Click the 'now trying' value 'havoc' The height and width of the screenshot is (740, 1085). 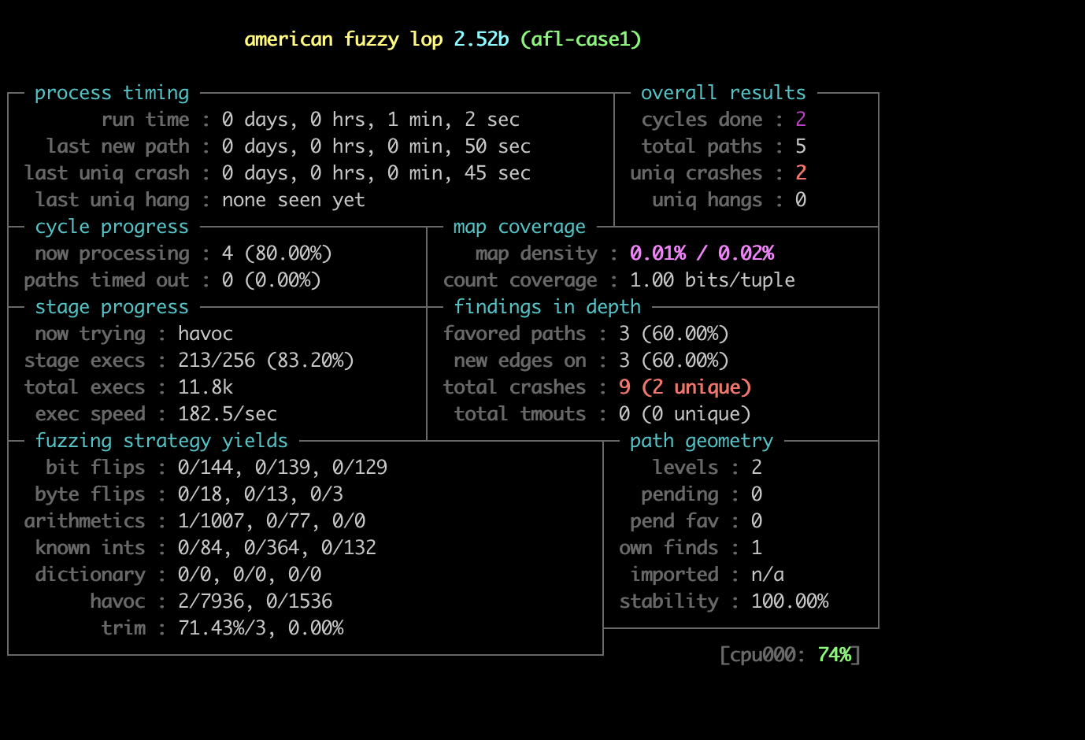pos(206,334)
